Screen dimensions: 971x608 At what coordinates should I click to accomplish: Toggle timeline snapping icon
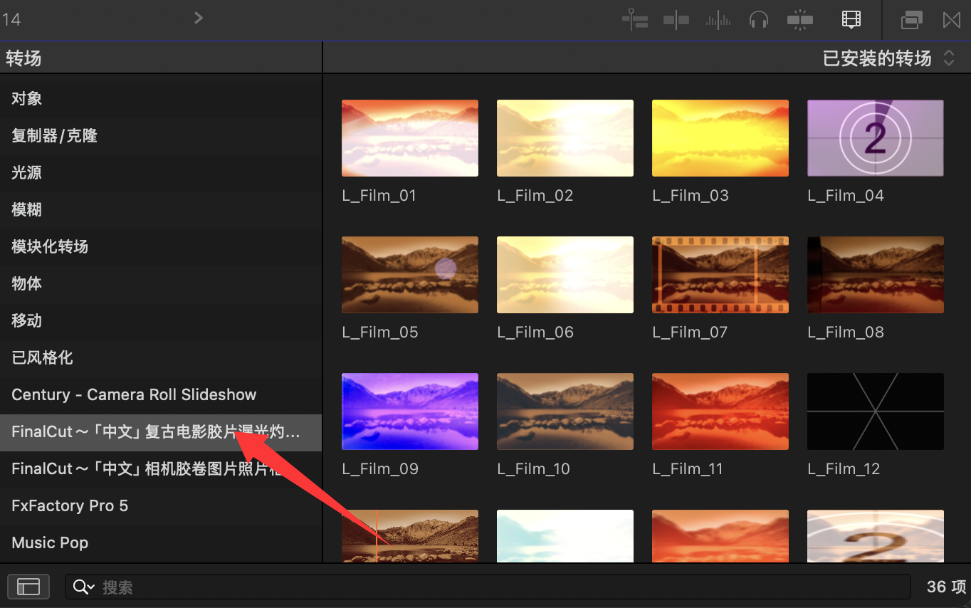point(800,20)
